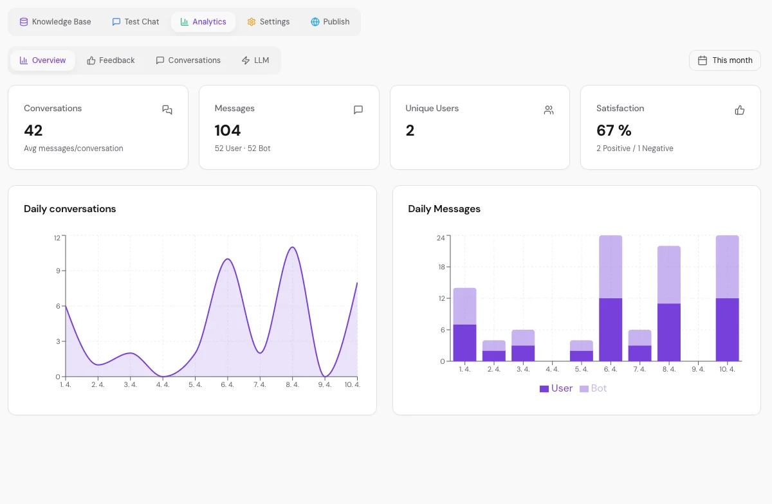The image size is (772, 504).
Task: Click the 8. 4. peak in Daily conversations
Action: (293, 248)
